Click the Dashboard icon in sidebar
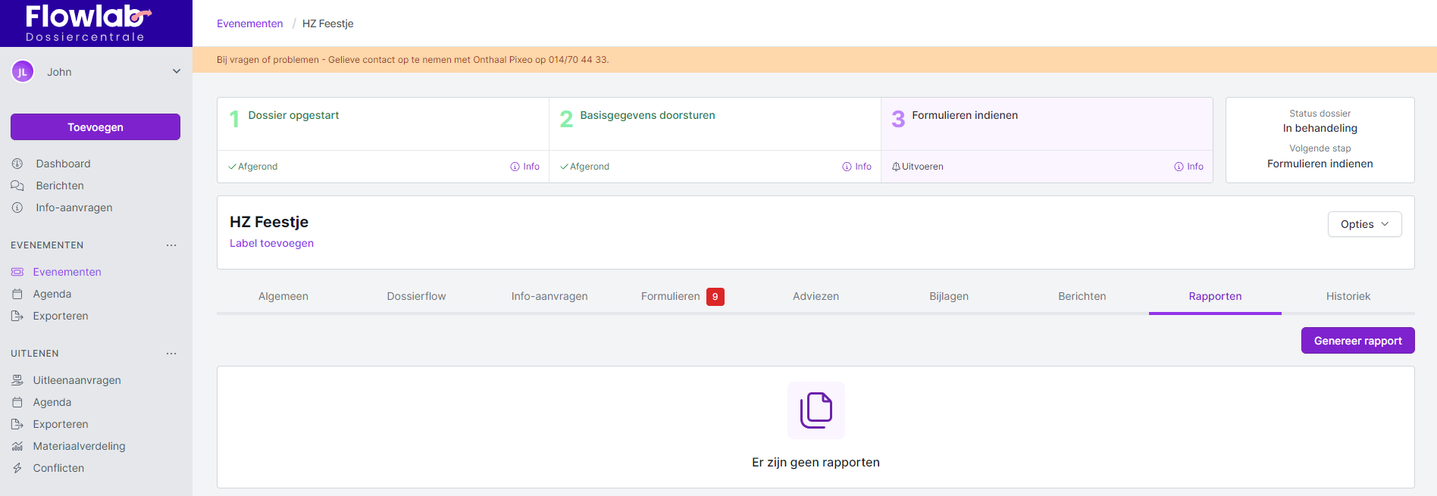Screen dimensions: 1437x496 pyautogui.click(x=17, y=164)
